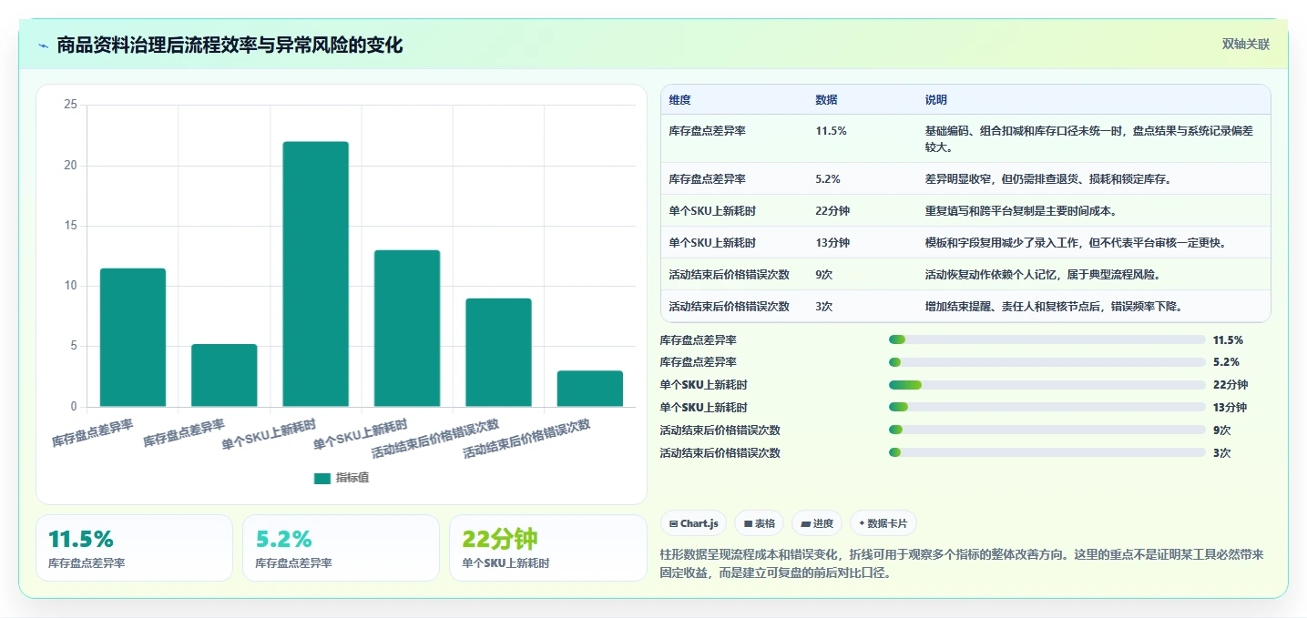The width and height of the screenshot is (1307, 618).
Task: Click the 说明 table column header
Action: 935,100
